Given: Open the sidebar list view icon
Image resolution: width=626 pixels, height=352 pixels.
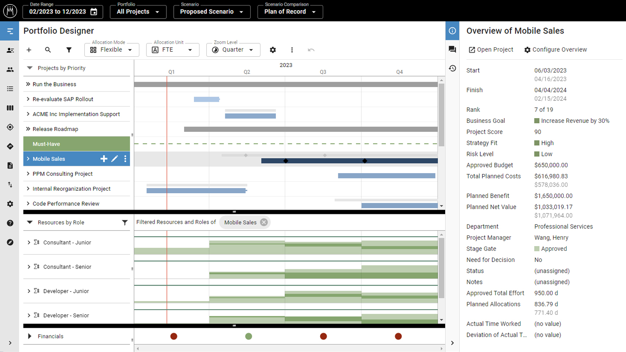Looking at the screenshot, I should 10,89.
